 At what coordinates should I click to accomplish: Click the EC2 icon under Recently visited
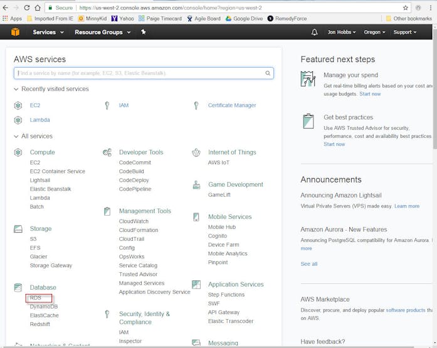tap(18, 105)
